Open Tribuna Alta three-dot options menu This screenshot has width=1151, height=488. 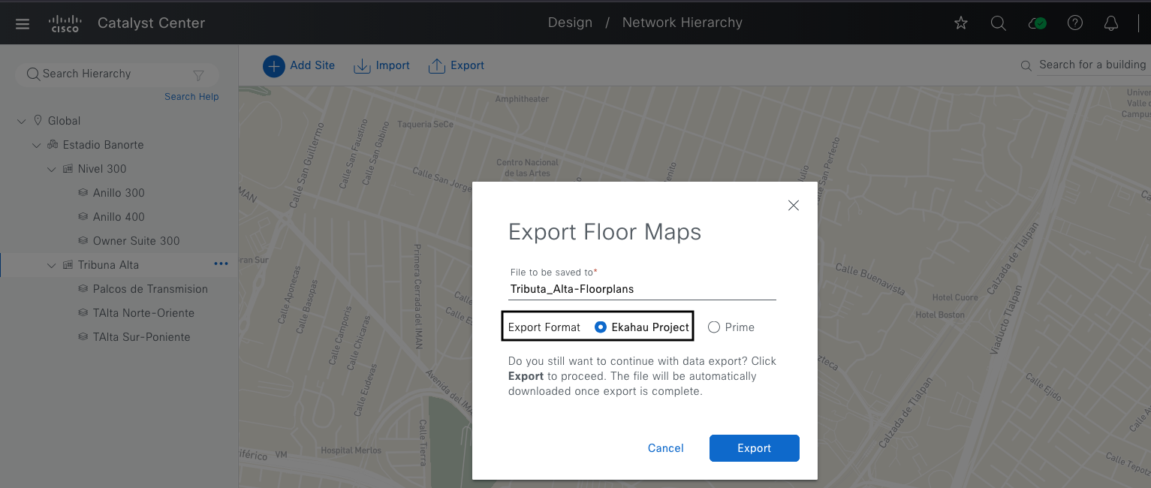pos(221,264)
